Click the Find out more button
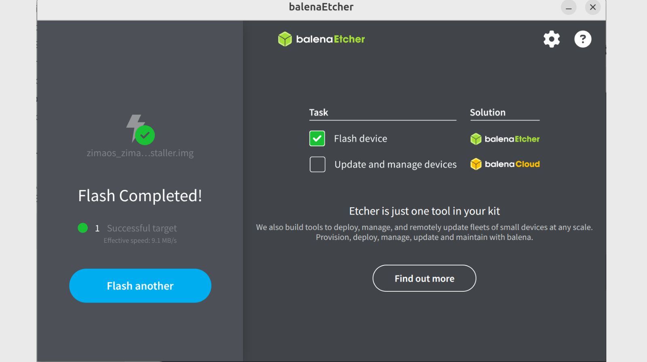Image resolution: width=647 pixels, height=362 pixels. point(424,278)
